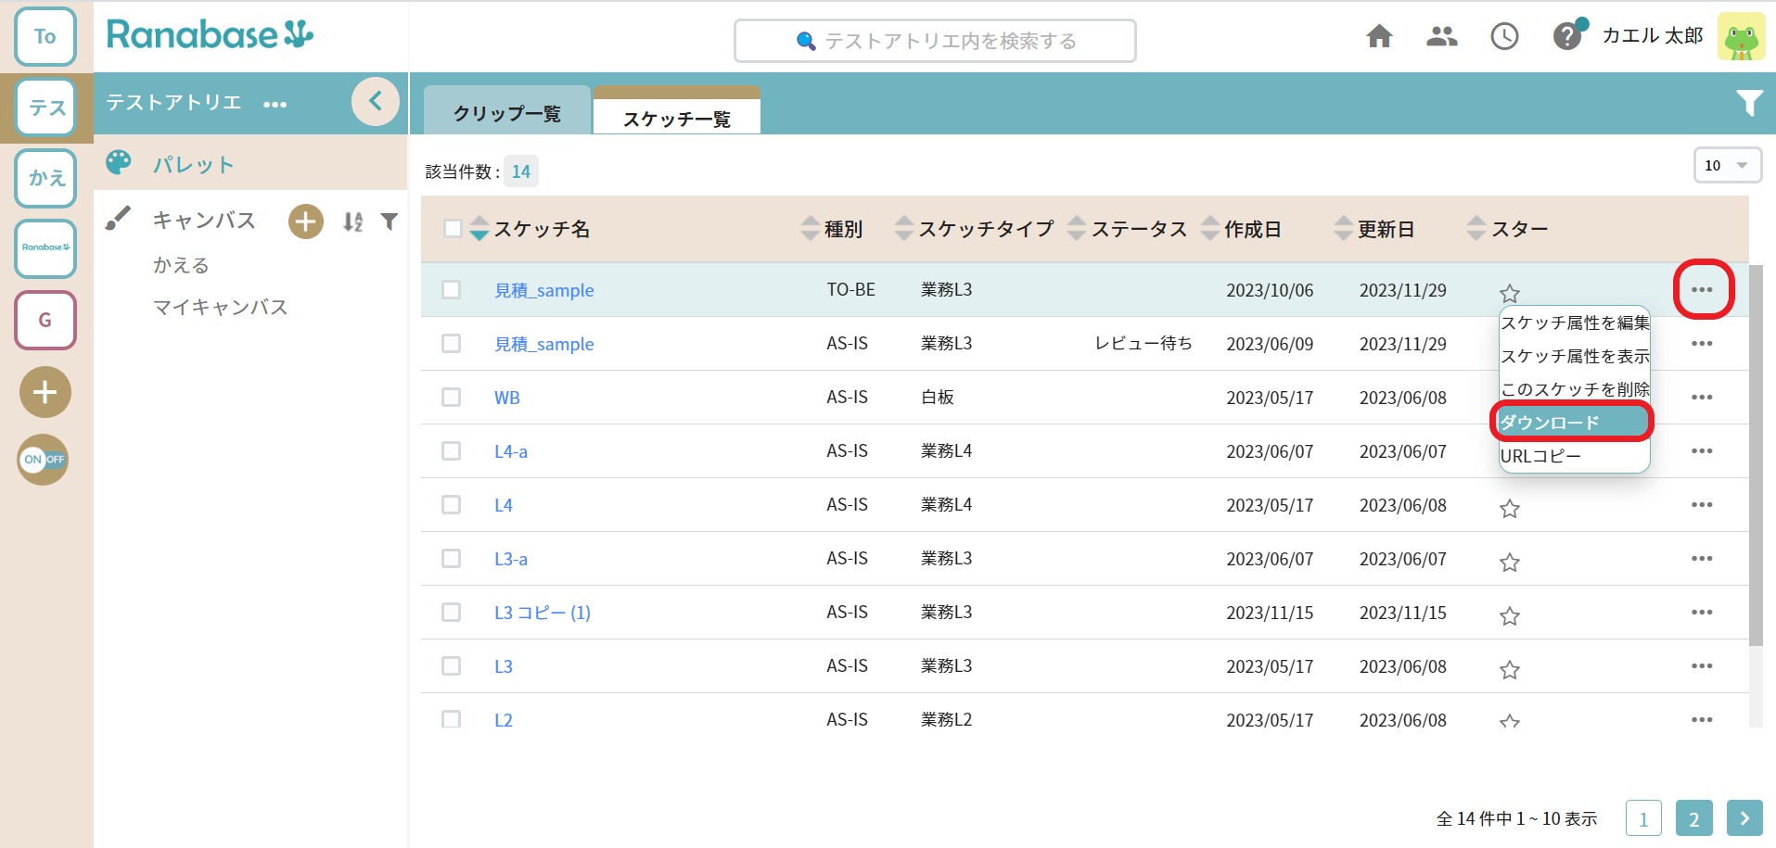This screenshot has height=848, width=1776.
Task: Star the L4 sketch row
Action: 1509,508
